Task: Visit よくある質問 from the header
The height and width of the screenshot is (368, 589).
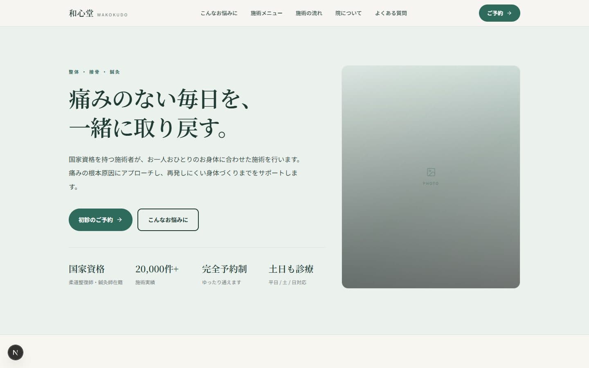Action: coord(391,13)
